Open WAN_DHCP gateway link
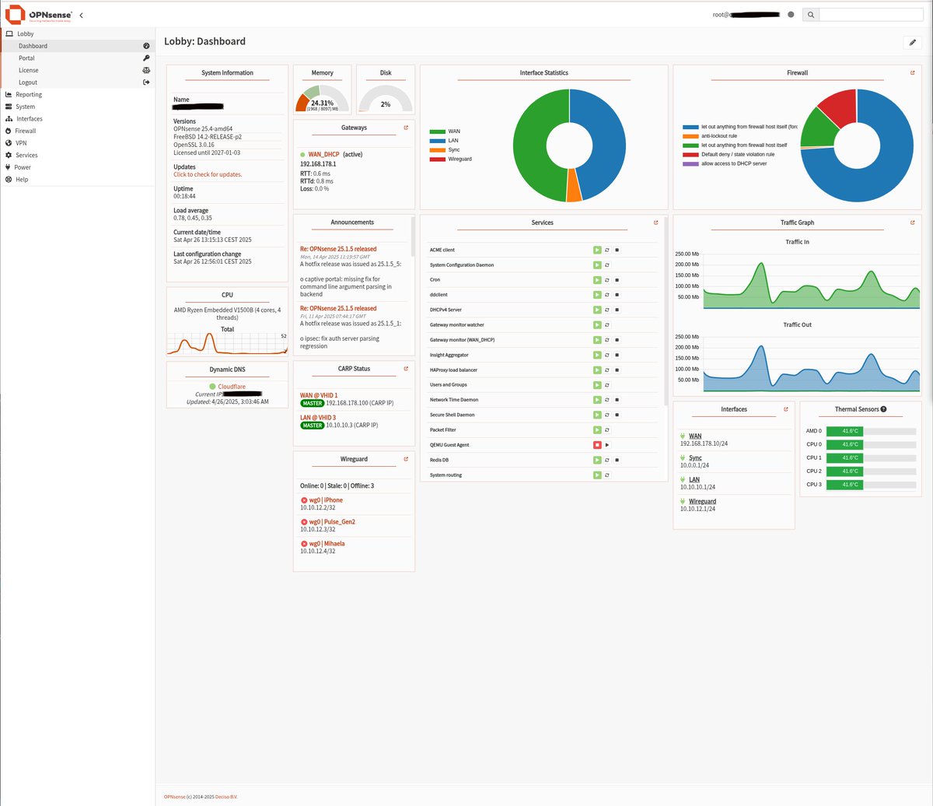This screenshot has width=933, height=806. [x=324, y=154]
